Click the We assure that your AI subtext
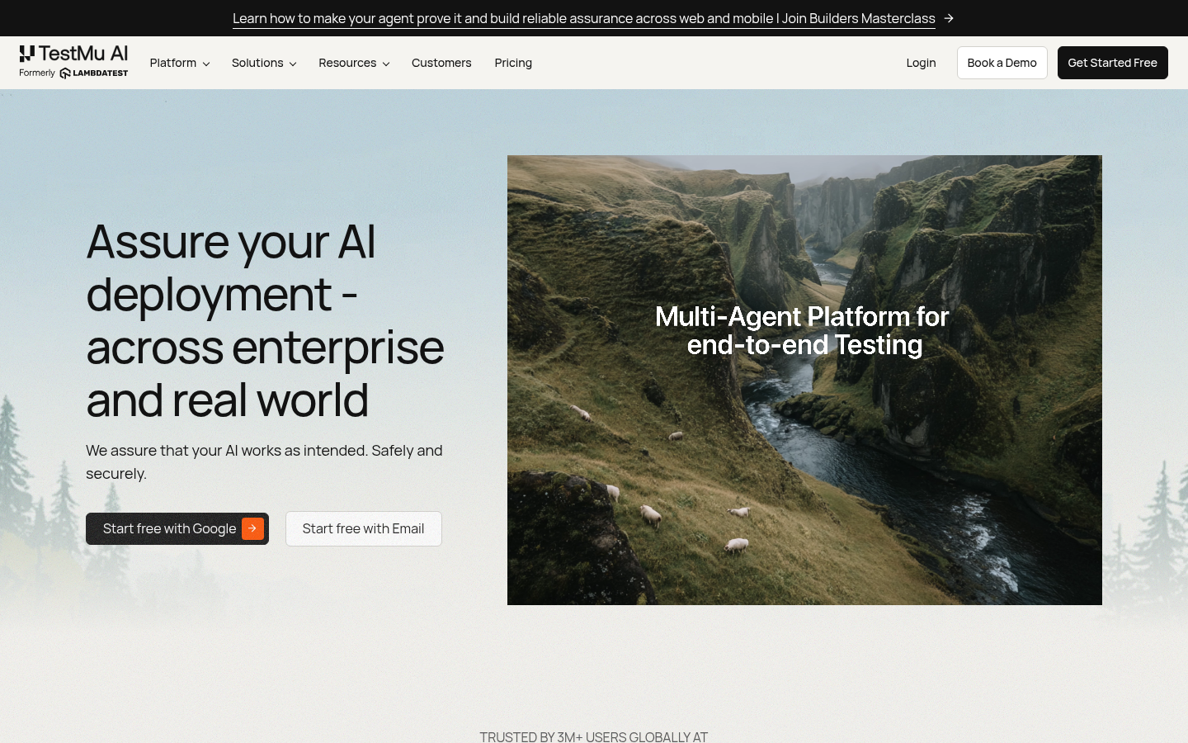Viewport: 1188px width, 743px height. pyautogui.click(x=264, y=461)
